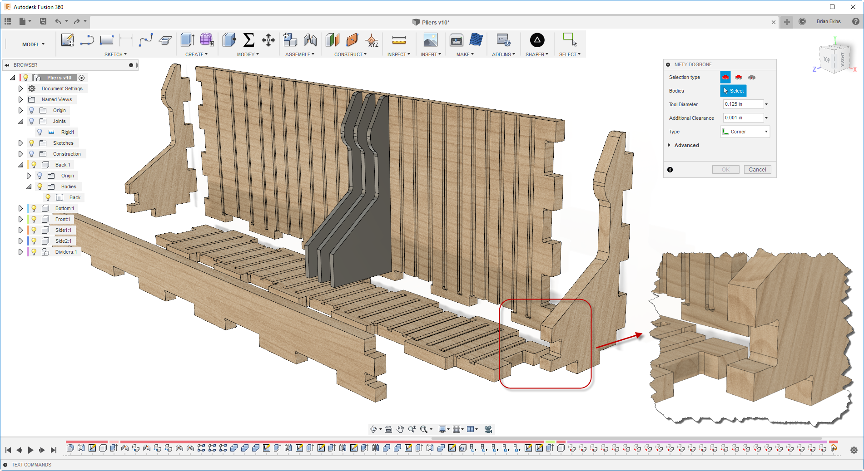Click the Save disk icon

tap(43, 21)
